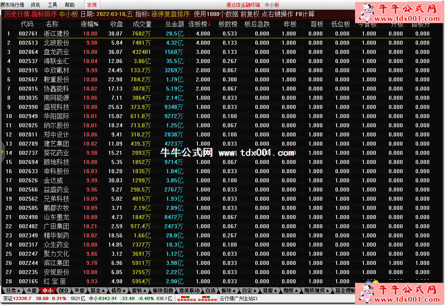
Task: Sort by the 涨幅% column header
Action: coord(90,24)
